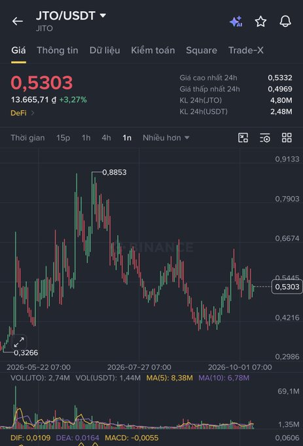Tap the 2026-10-01 07:00 date label
Viewport: 303px width, 446px height.
click(x=240, y=367)
